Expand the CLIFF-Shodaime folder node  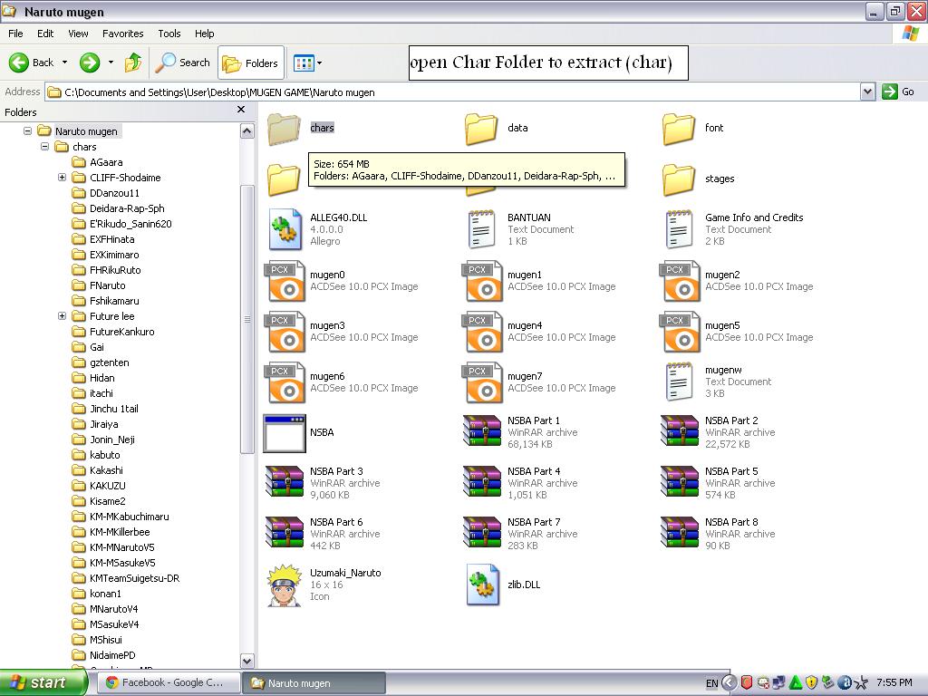pyautogui.click(x=62, y=177)
